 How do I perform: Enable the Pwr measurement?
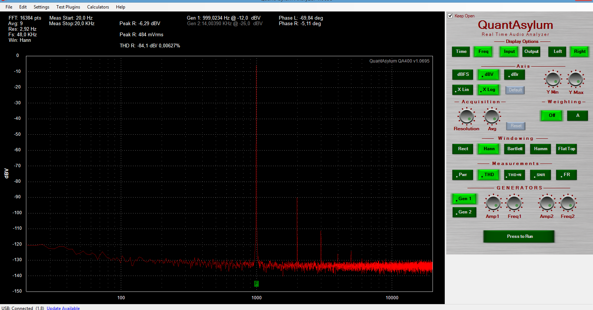pyautogui.click(x=463, y=175)
